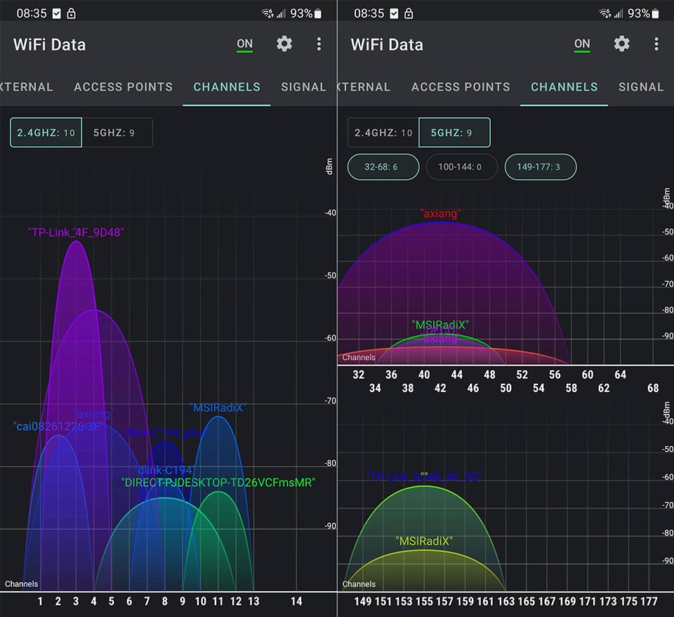Open settings gear in right screen
Image resolution: width=674 pixels, height=617 pixels.
621,44
